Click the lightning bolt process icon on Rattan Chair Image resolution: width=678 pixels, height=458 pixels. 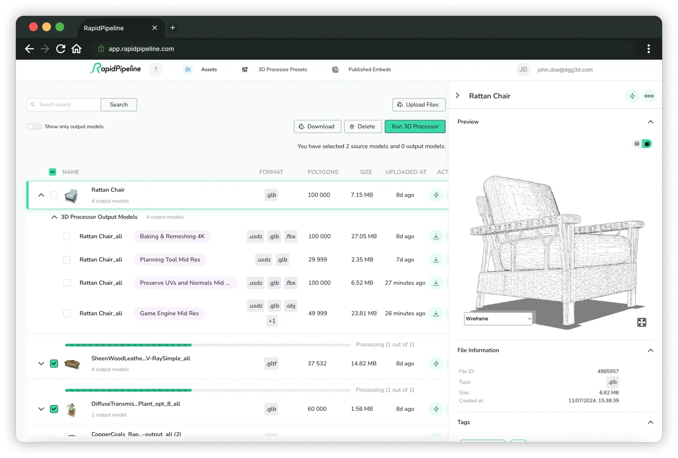tap(436, 195)
